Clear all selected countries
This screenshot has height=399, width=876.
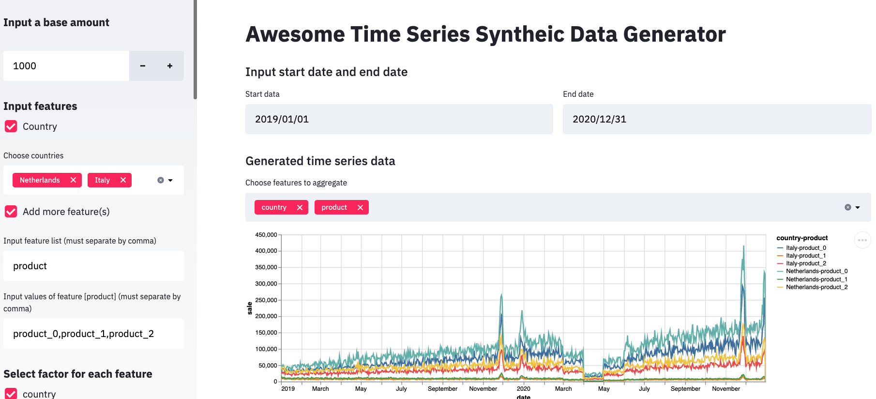161,180
